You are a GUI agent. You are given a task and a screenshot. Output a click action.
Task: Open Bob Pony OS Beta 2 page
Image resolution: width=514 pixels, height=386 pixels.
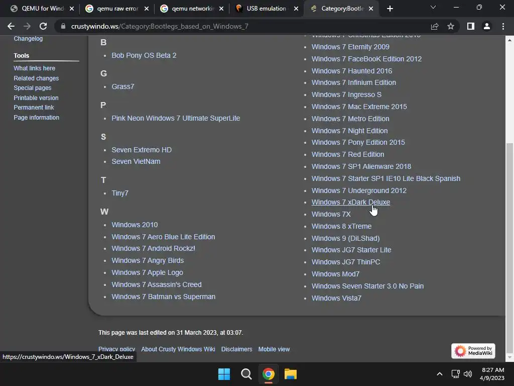[x=144, y=55]
